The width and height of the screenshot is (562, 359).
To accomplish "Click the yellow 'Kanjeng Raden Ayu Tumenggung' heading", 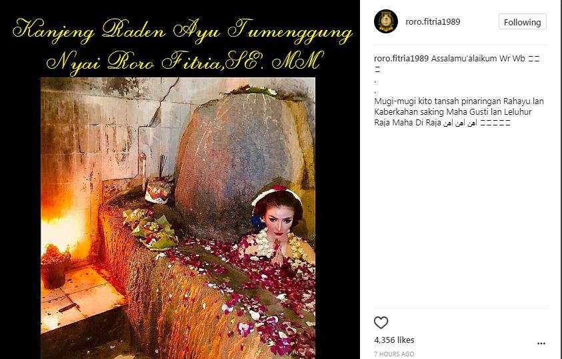I will point(183,31).
